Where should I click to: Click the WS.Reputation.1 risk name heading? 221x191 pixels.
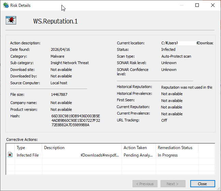[x=55, y=21]
